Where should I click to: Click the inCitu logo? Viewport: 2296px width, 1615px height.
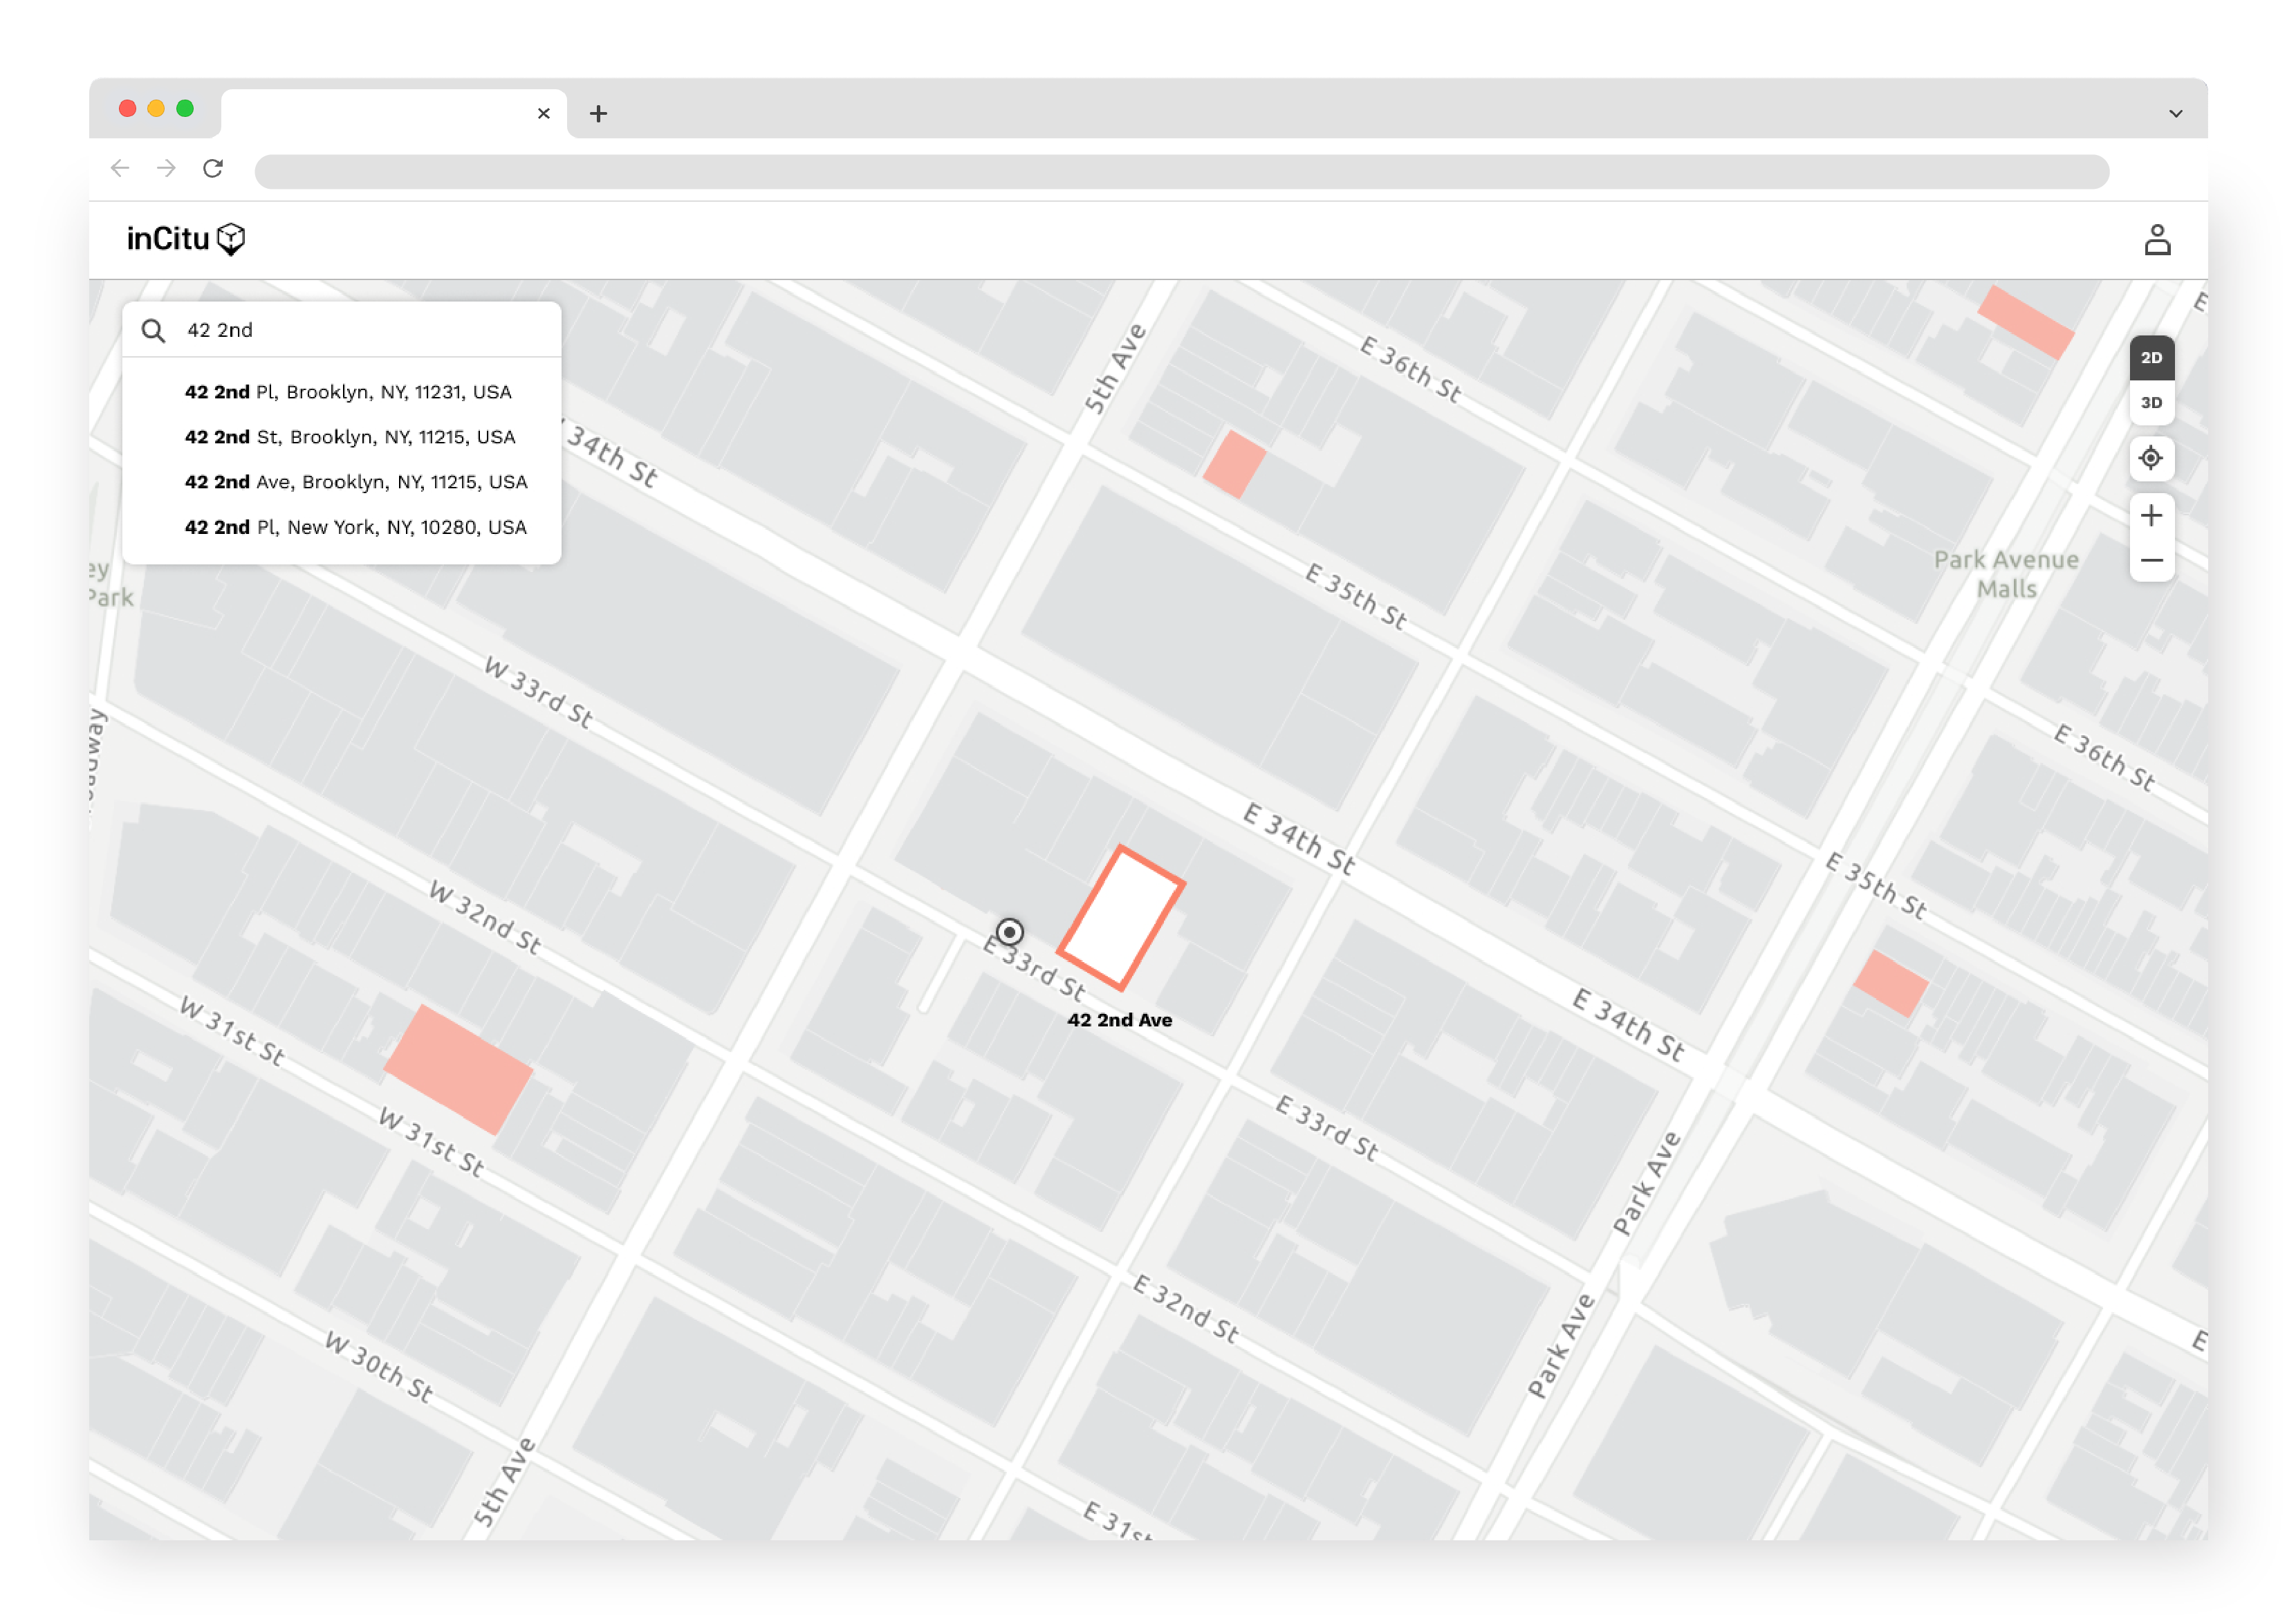tap(186, 239)
